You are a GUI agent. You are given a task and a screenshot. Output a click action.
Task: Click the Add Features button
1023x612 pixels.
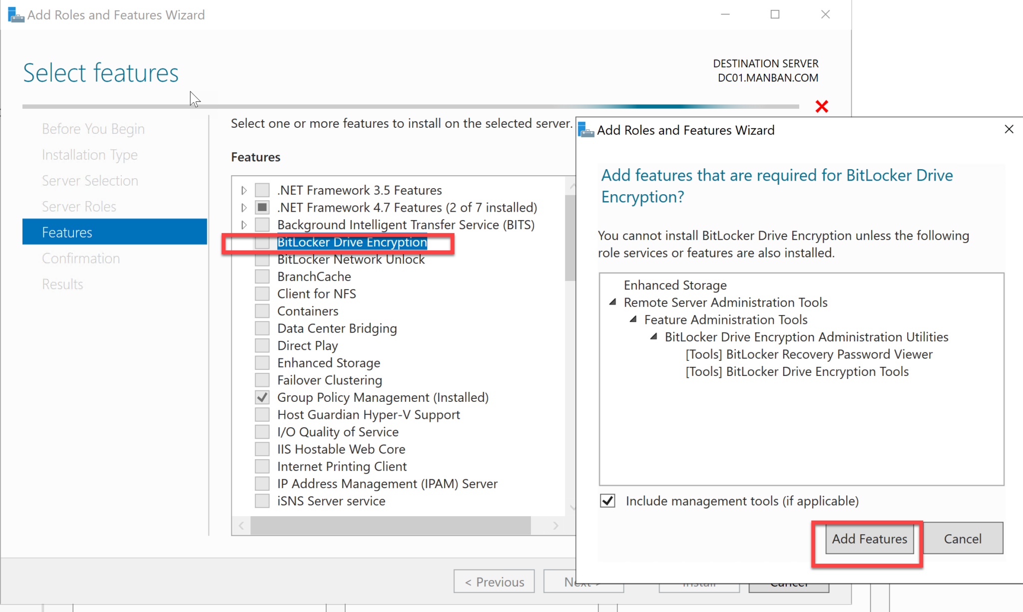click(869, 539)
